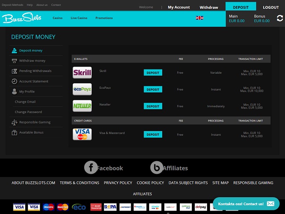Image resolution: width=285 pixels, height=214 pixels.
Task: Open the Facebook icon link
Action: (x=91, y=168)
